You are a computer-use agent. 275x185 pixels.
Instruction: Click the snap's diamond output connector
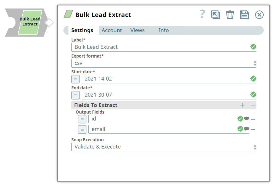pos(49,23)
